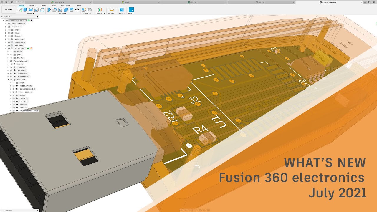The height and width of the screenshot is (212, 377).
Task: Open the INSERT dropdown menu
Action: pyautogui.click(x=121, y=13)
